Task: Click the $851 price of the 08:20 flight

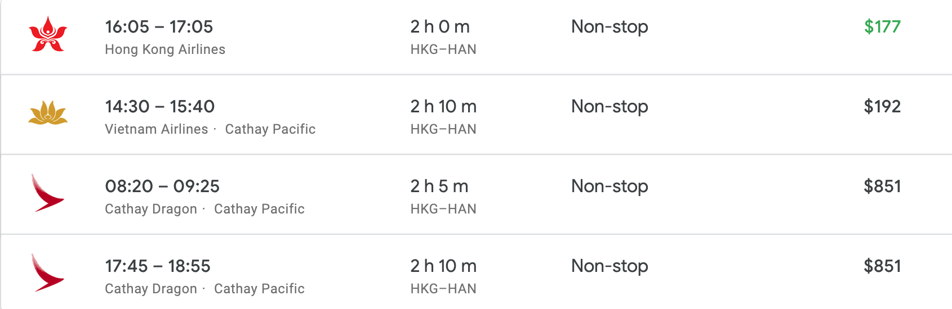Action: (x=882, y=186)
